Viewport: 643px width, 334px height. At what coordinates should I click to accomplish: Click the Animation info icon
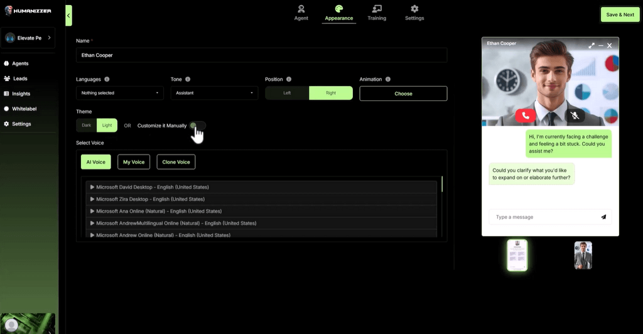[x=388, y=80]
